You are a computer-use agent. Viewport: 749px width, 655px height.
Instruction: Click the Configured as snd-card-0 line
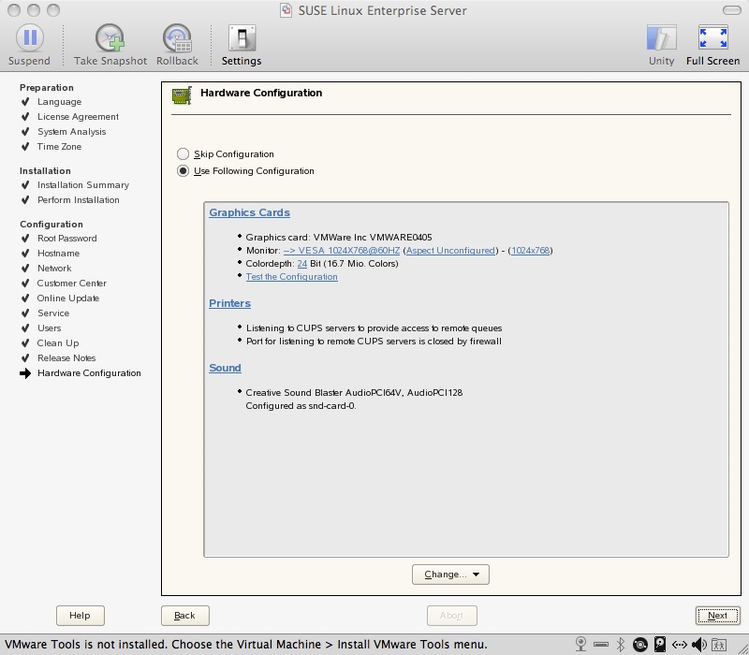(301, 406)
